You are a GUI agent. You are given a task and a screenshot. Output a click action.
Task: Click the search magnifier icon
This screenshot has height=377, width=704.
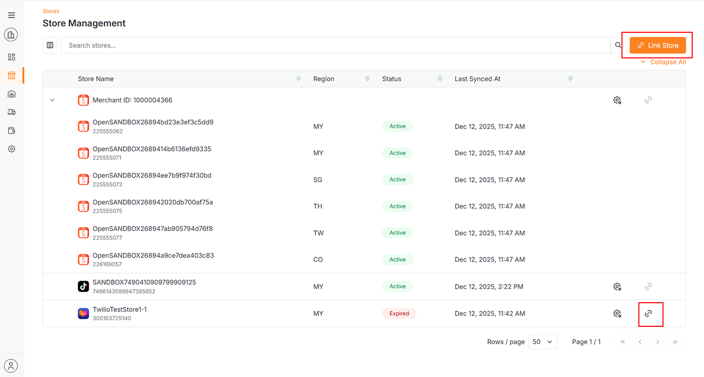(618, 45)
